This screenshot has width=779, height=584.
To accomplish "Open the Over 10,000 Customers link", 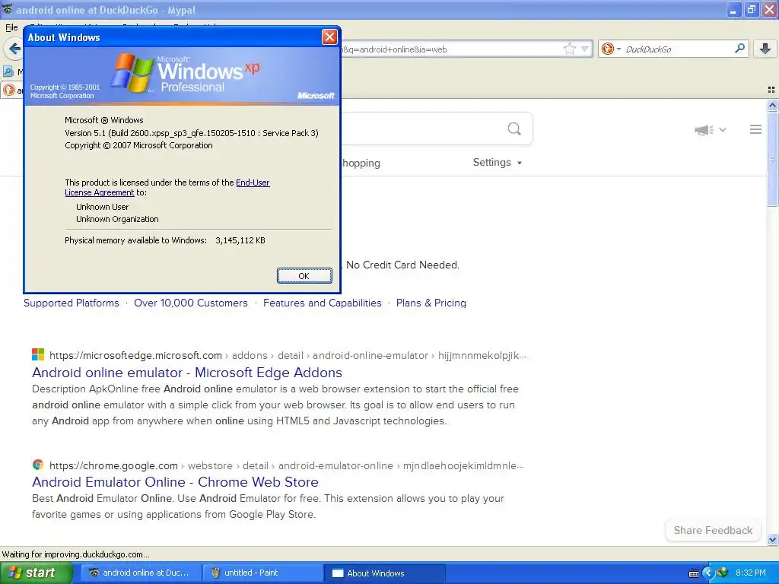I will tap(191, 303).
